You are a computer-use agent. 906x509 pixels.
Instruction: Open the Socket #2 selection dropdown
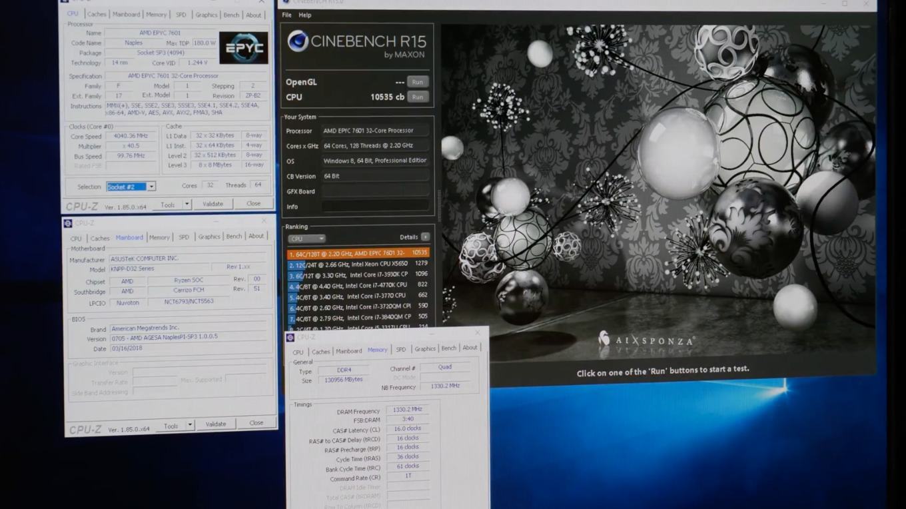pyautogui.click(x=152, y=187)
